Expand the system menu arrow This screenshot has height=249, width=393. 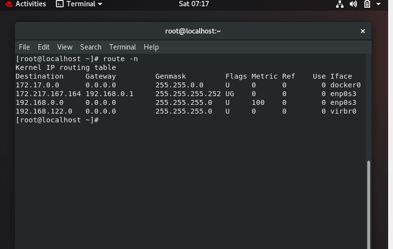click(x=378, y=4)
